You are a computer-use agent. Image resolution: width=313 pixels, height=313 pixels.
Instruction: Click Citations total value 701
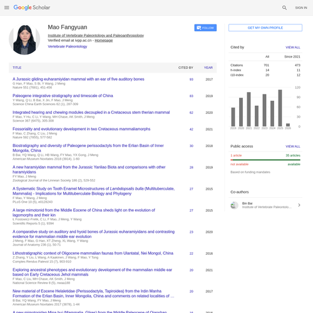(x=267, y=65)
